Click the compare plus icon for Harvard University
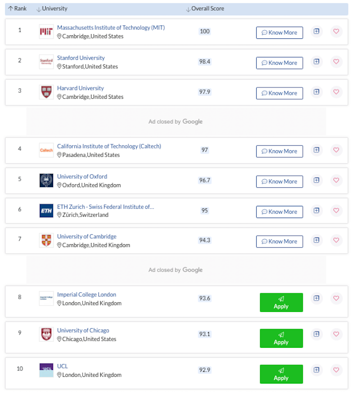 [x=317, y=92]
